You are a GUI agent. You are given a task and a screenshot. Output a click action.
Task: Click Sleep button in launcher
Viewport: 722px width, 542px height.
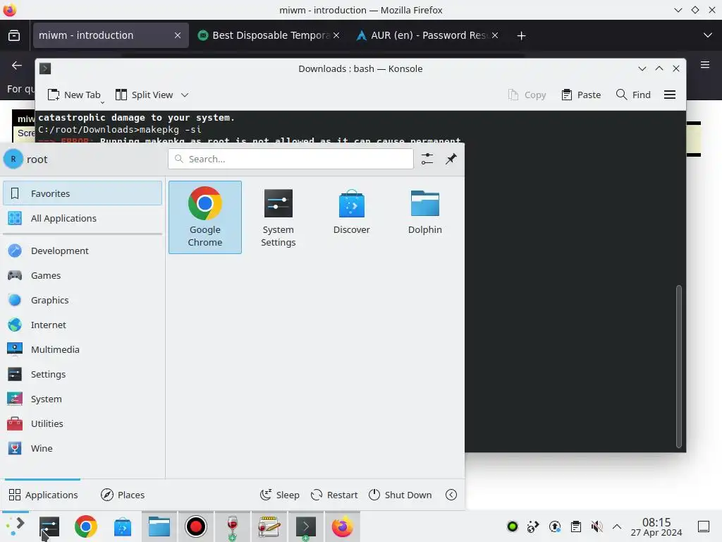[x=279, y=495]
